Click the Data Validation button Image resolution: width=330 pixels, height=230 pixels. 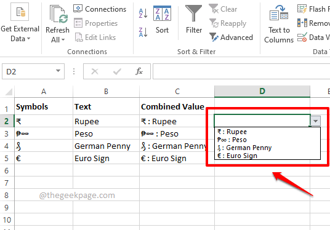[x=313, y=38]
